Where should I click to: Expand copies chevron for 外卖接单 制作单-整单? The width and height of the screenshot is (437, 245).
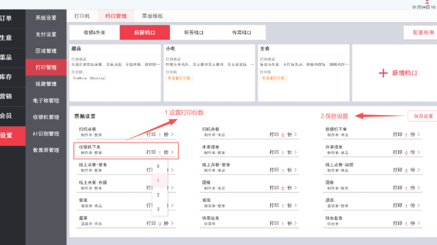(x=295, y=152)
